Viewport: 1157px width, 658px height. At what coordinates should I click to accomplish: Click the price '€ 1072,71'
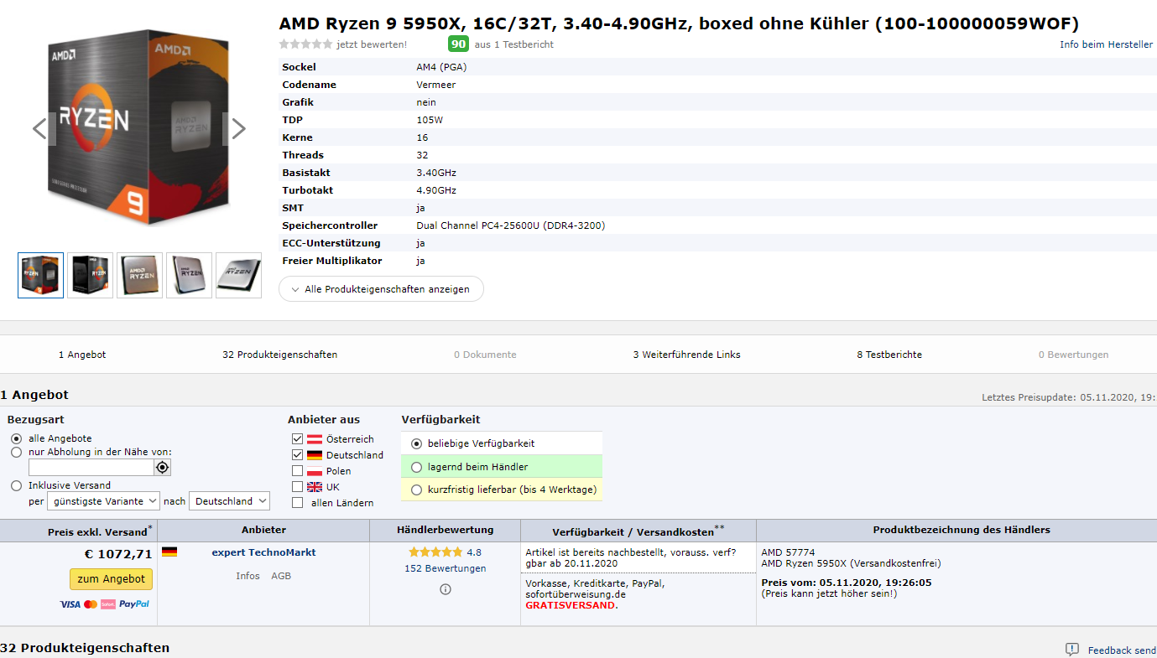(118, 554)
